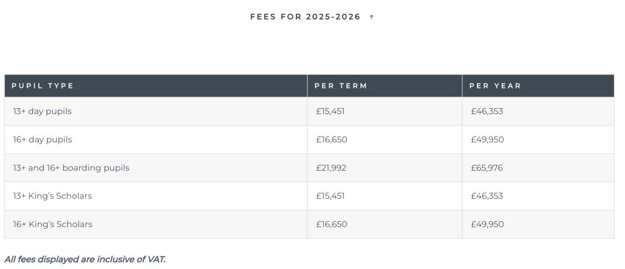Click the 13+ day pupils row label
The width and height of the screenshot is (625, 269).
pyautogui.click(x=42, y=112)
